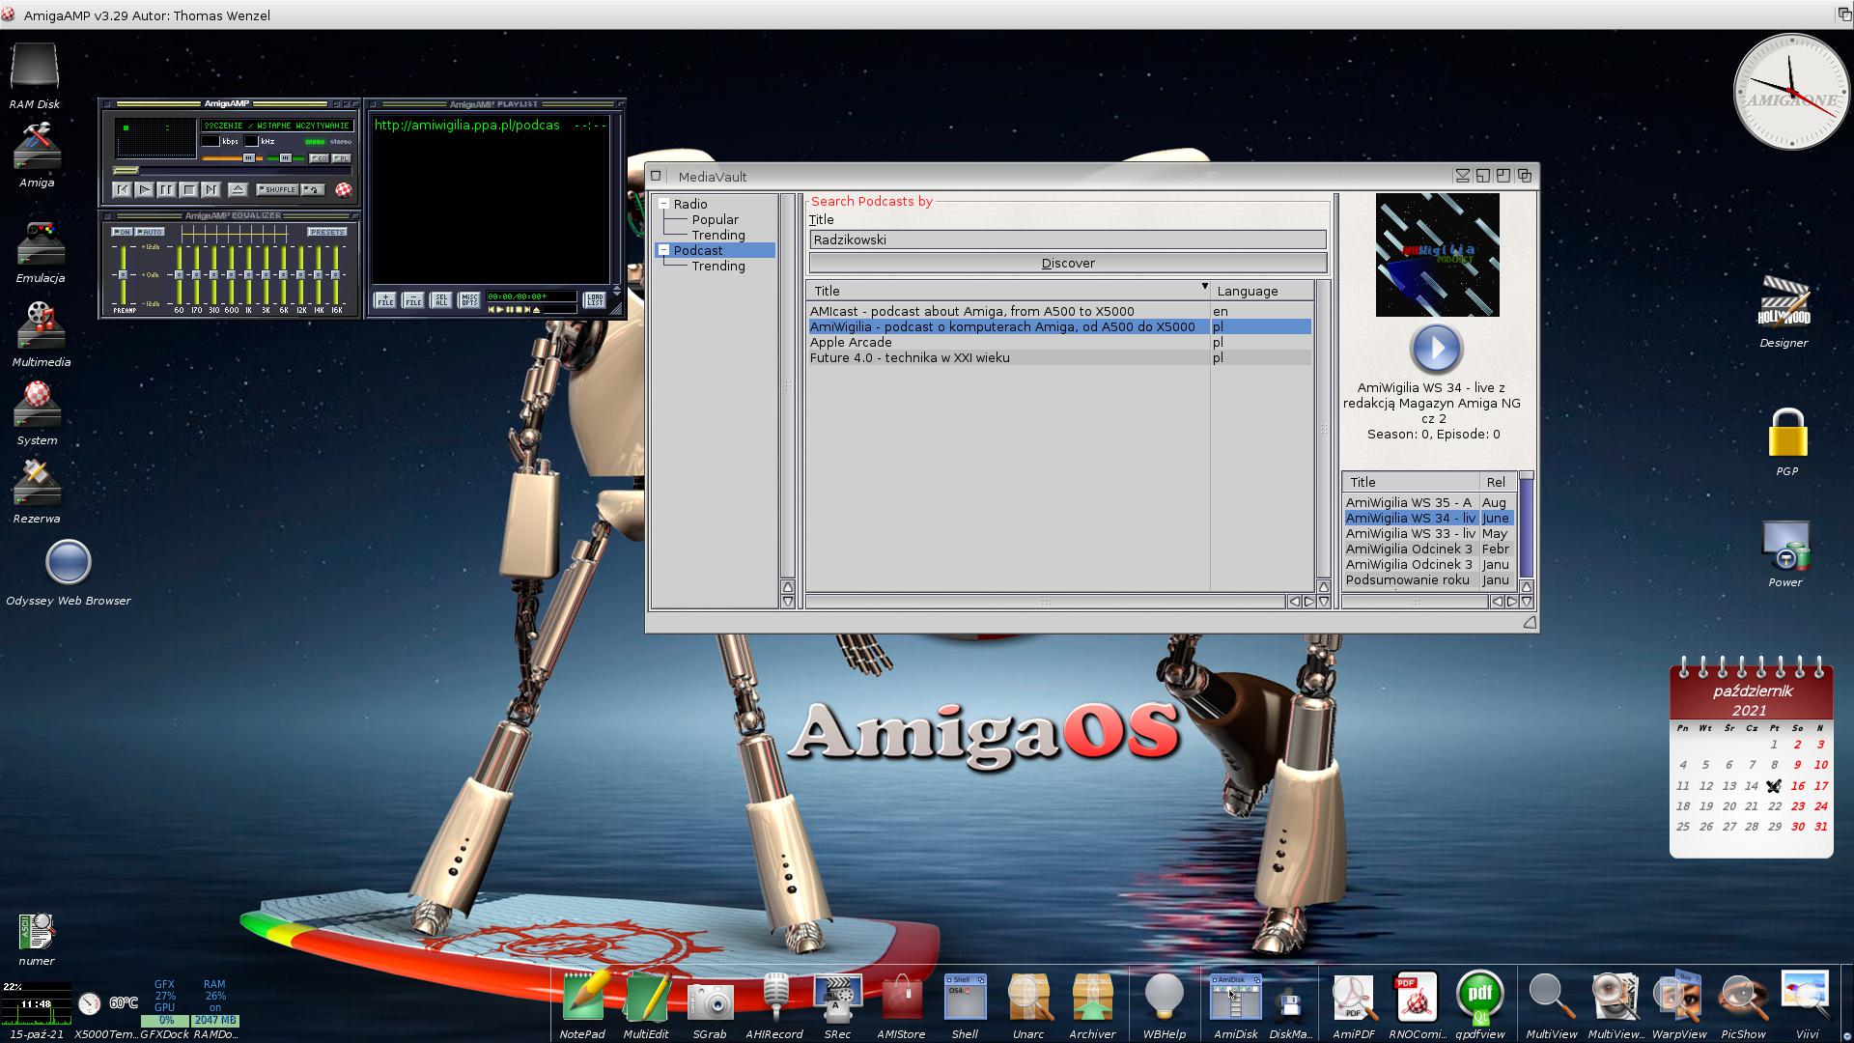The width and height of the screenshot is (1854, 1043).
Task: Toggle SHUFFLE in AmigaAMP
Action: pyautogui.click(x=277, y=189)
